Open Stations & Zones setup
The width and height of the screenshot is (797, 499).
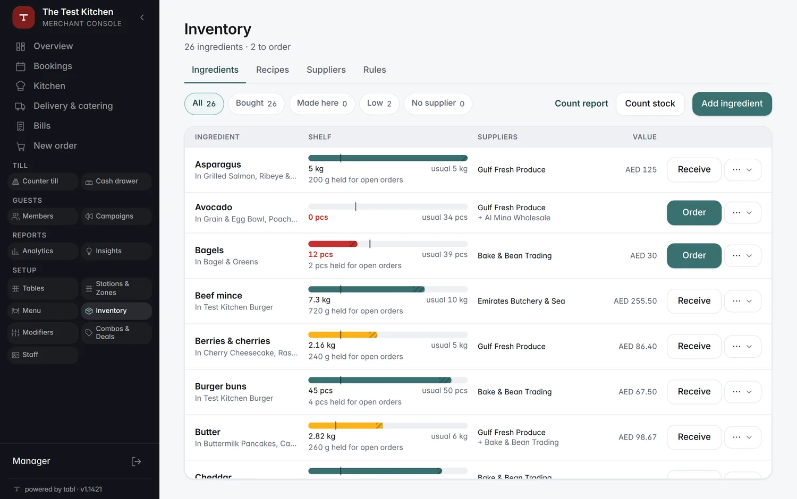coord(116,289)
